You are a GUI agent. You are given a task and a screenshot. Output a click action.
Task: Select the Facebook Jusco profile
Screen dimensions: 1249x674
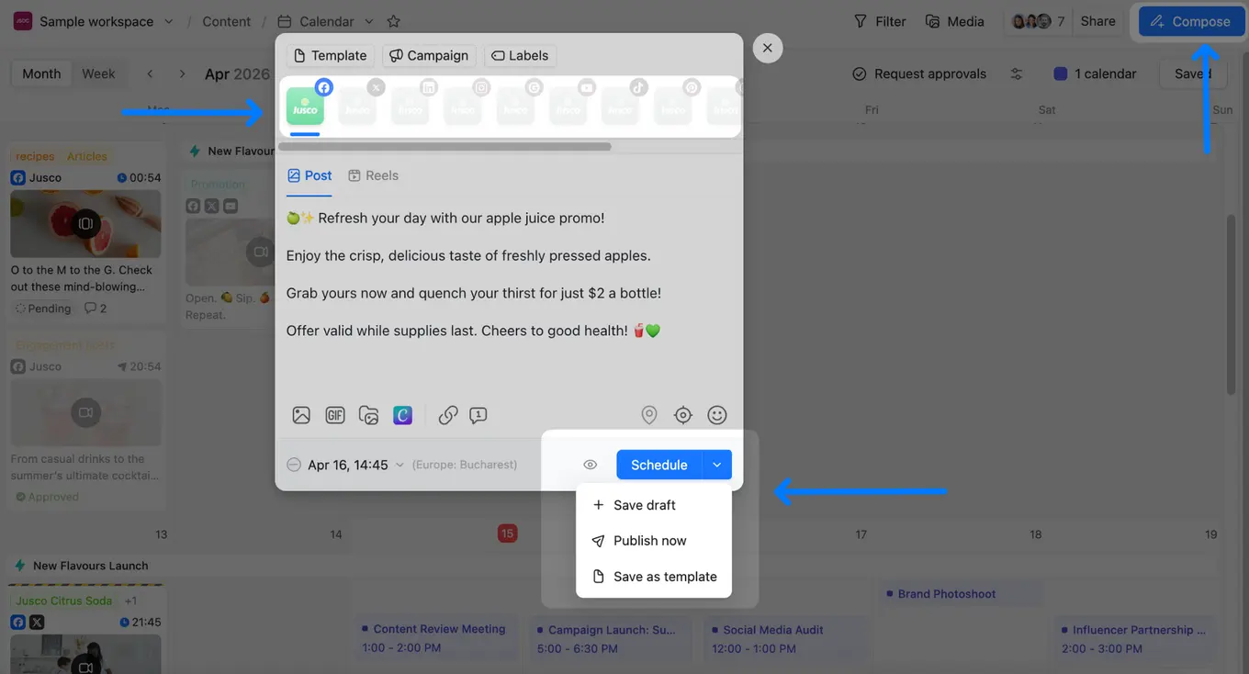pos(305,107)
